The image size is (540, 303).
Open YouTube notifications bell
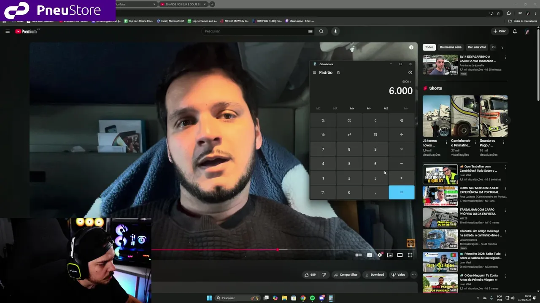point(515,31)
